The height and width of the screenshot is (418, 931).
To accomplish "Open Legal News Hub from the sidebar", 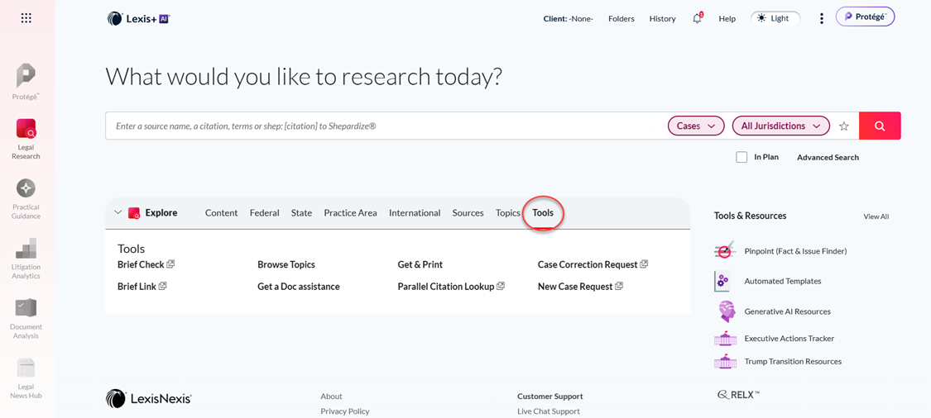I will click(26, 378).
